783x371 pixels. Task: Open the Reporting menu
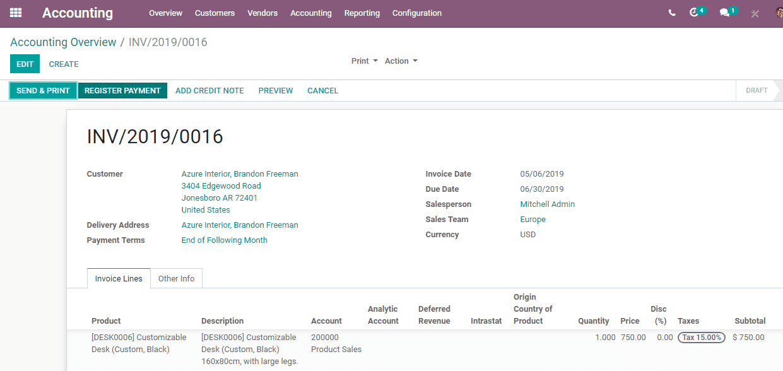pos(362,13)
